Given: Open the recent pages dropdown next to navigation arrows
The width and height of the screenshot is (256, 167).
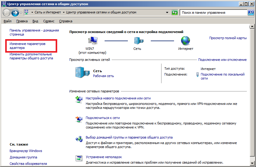Looking at the screenshot, I should pyautogui.click(x=21, y=13).
